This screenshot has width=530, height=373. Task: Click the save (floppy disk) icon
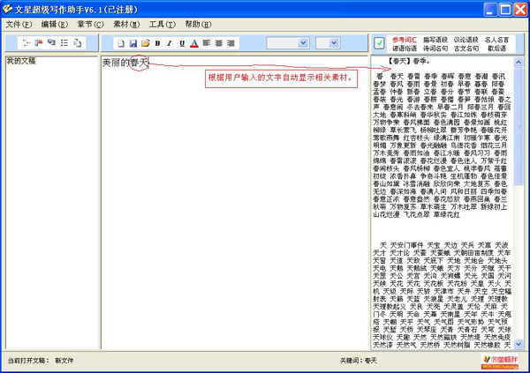[x=133, y=43]
